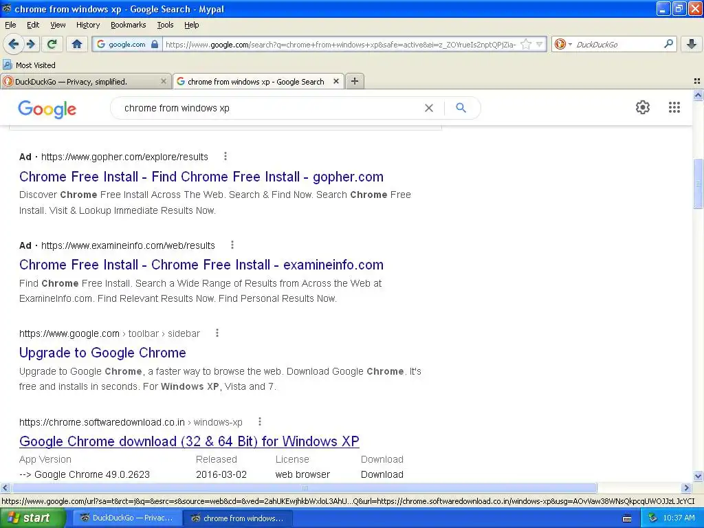Click the vertical scrollbar up arrow
This screenshot has height=528, width=704.
coord(698,95)
